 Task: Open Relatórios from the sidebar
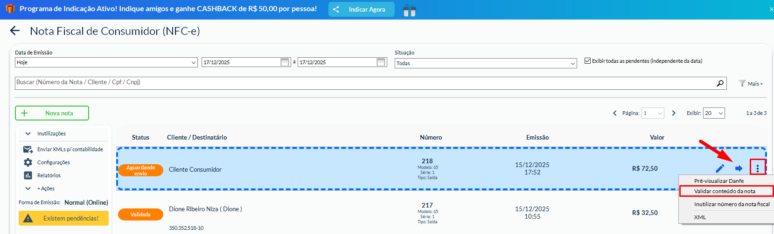coord(49,175)
